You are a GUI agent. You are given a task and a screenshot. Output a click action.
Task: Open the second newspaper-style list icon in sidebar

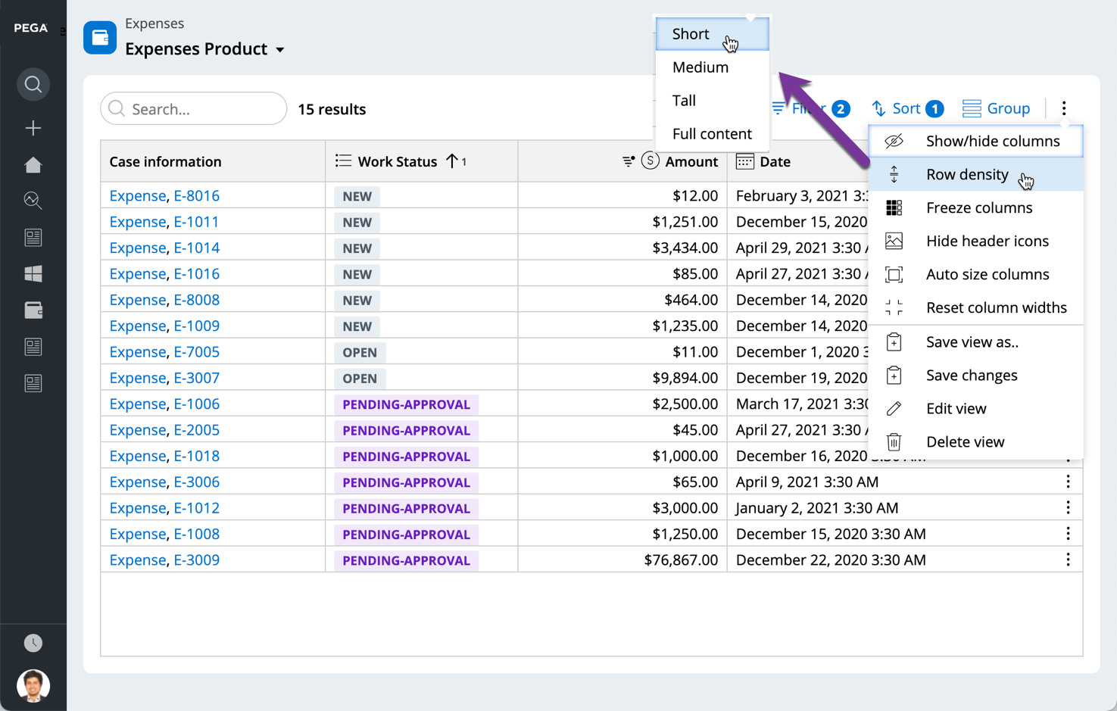pyautogui.click(x=33, y=346)
